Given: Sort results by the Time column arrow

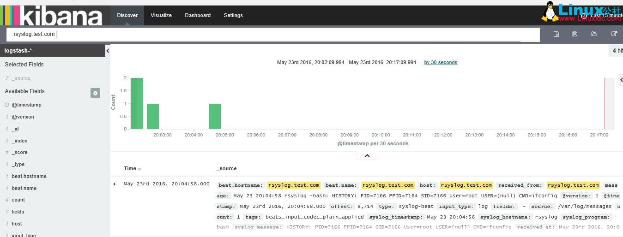Looking at the screenshot, I should click(139, 169).
